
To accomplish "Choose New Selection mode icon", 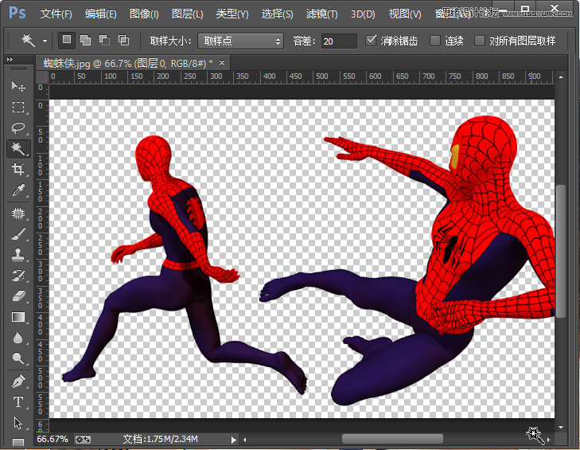I will coord(67,40).
